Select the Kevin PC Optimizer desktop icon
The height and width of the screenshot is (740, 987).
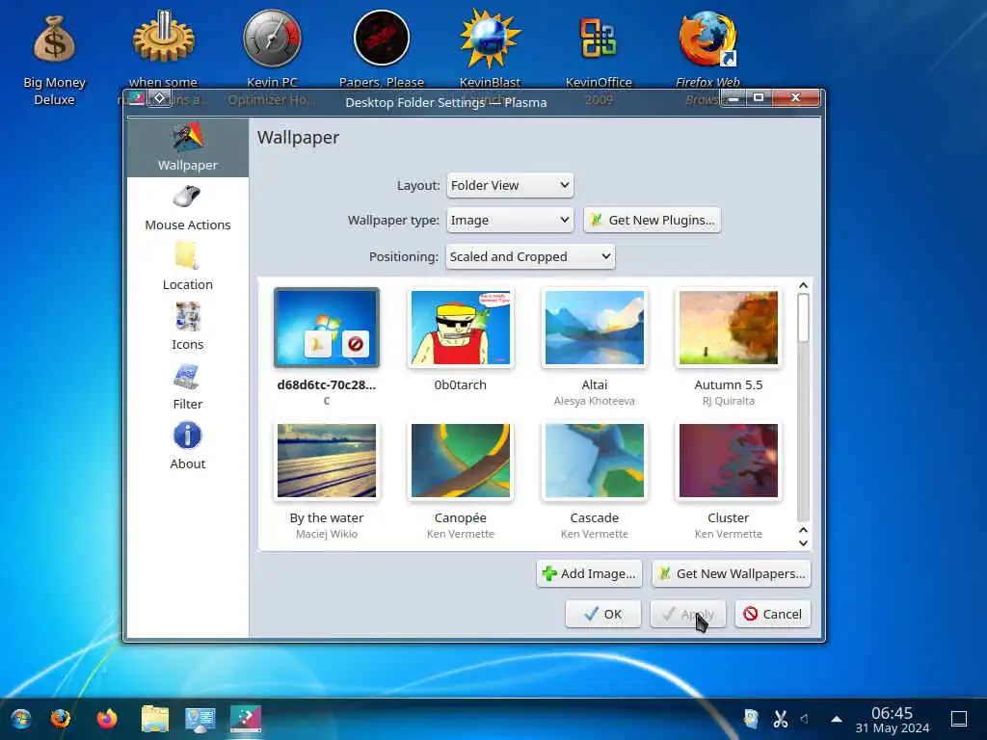click(x=272, y=49)
